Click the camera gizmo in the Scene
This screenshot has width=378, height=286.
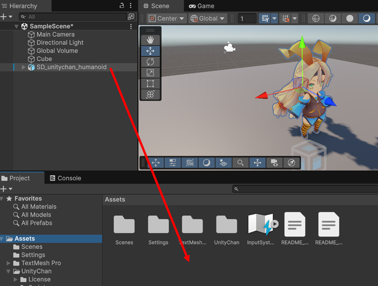coord(229,48)
